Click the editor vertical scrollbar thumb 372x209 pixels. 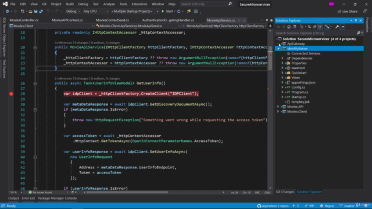point(270,58)
